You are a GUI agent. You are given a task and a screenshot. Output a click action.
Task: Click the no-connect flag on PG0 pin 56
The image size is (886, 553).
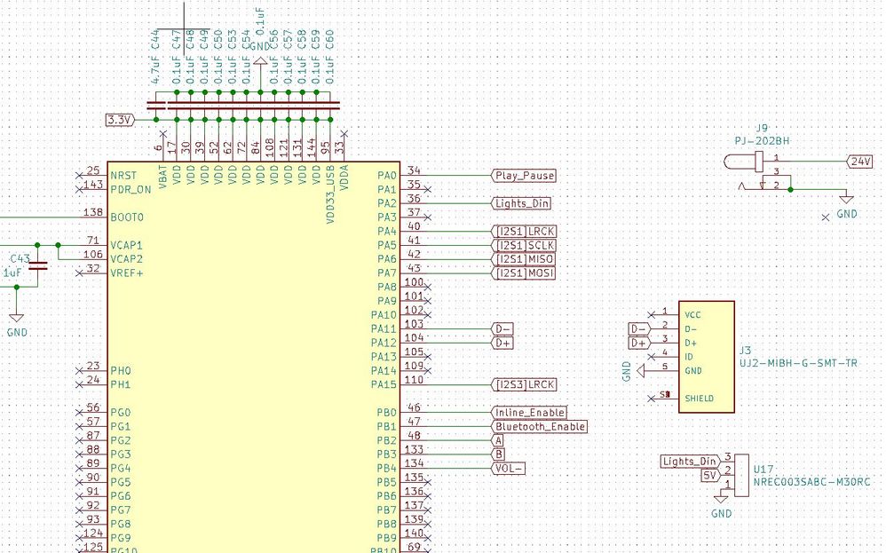[79, 413]
